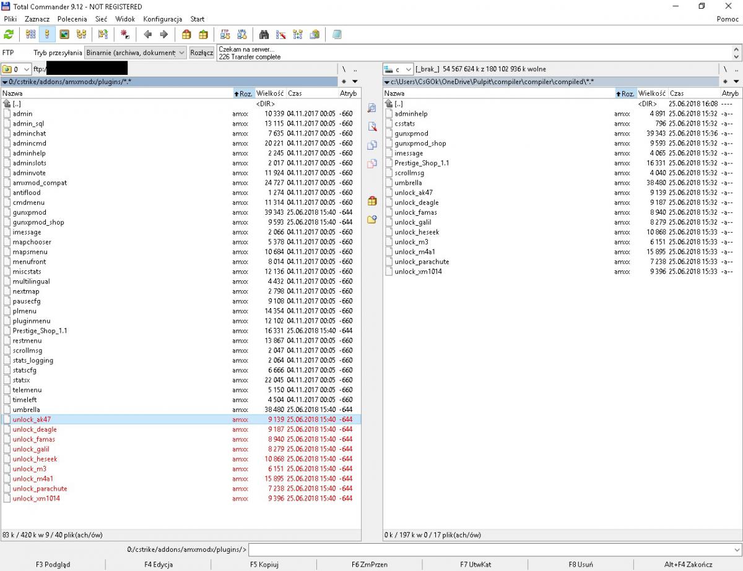Select Prestige_Shop_1.1 in the left FTP panel

coord(181,331)
